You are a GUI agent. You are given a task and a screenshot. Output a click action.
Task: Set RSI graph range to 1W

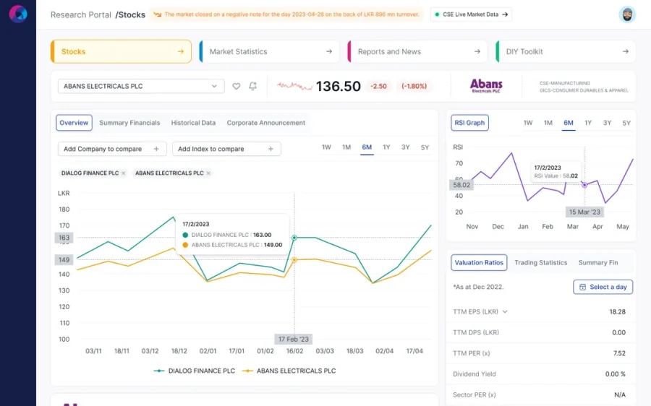pyautogui.click(x=528, y=123)
